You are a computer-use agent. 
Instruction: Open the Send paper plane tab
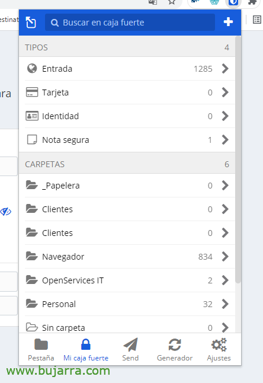pyautogui.click(x=130, y=350)
